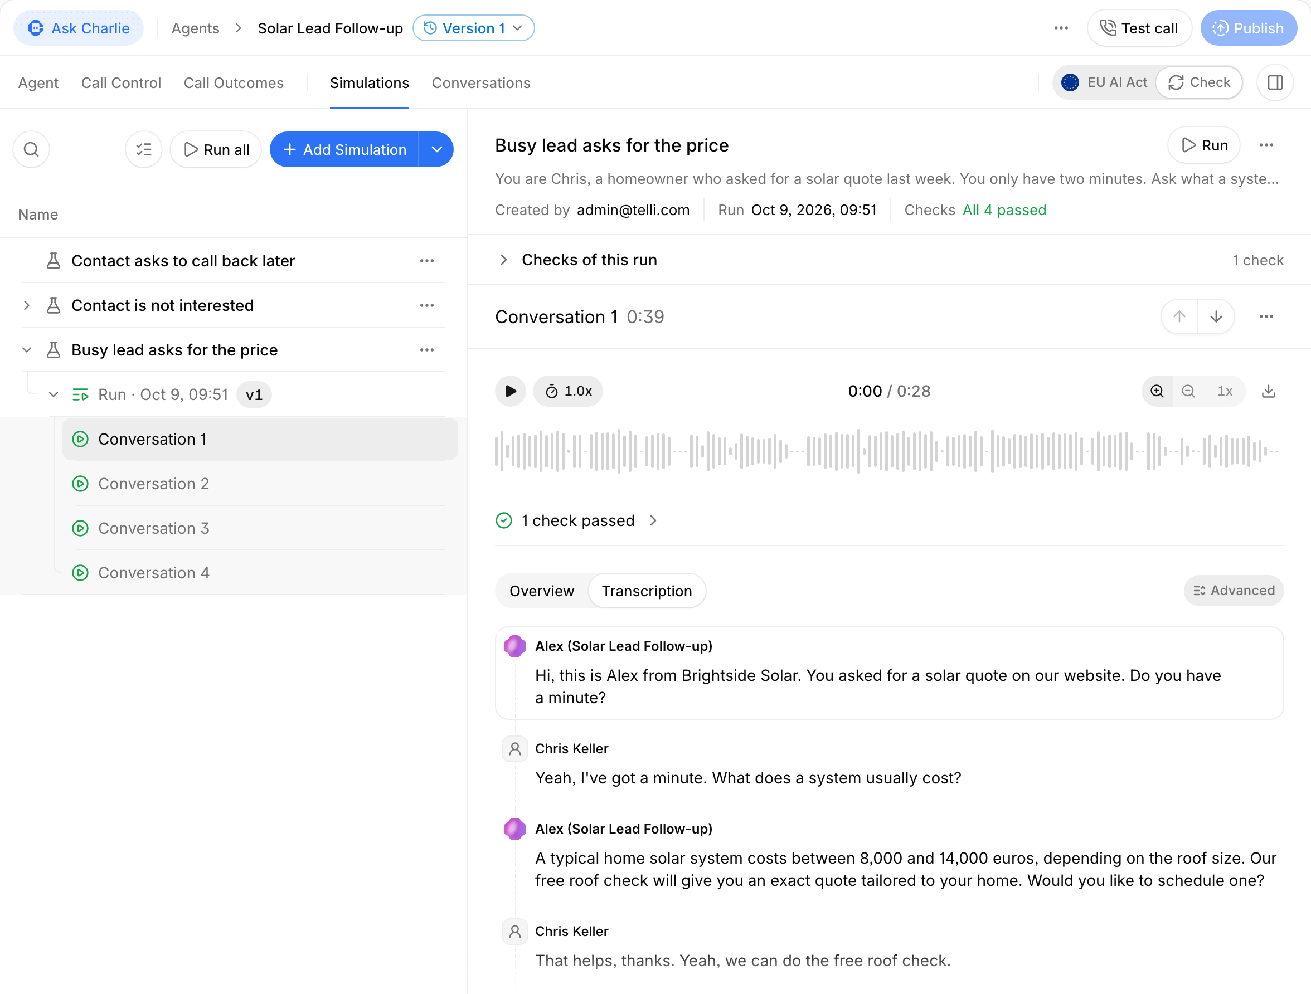Open more menu next to Run button
Viewport: 1311px width, 994px height.
pos(1266,145)
